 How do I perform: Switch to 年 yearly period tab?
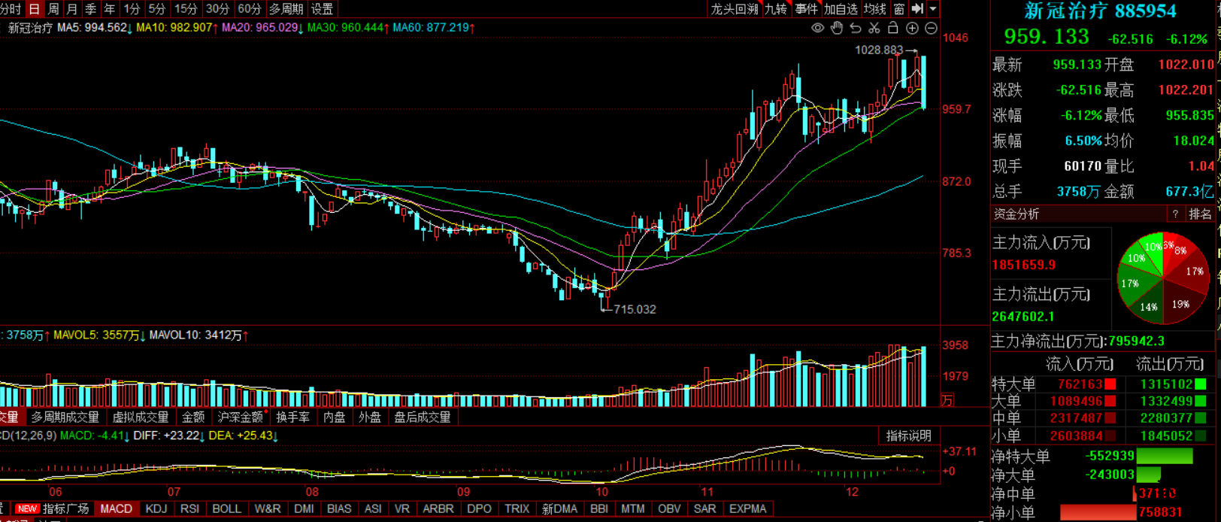[x=109, y=9]
